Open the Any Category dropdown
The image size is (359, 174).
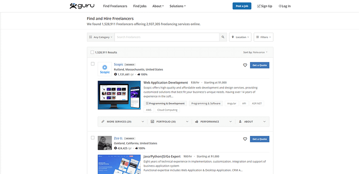(x=101, y=37)
